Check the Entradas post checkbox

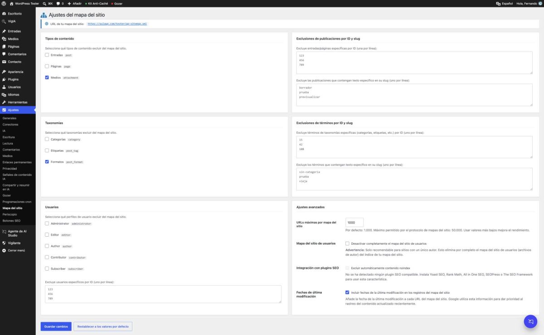click(x=47, y=55)
